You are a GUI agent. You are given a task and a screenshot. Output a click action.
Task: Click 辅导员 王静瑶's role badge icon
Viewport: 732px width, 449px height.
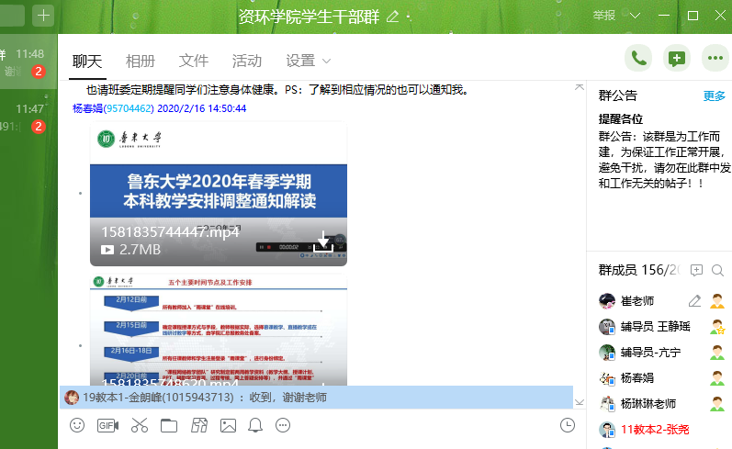tap(717, 327)
